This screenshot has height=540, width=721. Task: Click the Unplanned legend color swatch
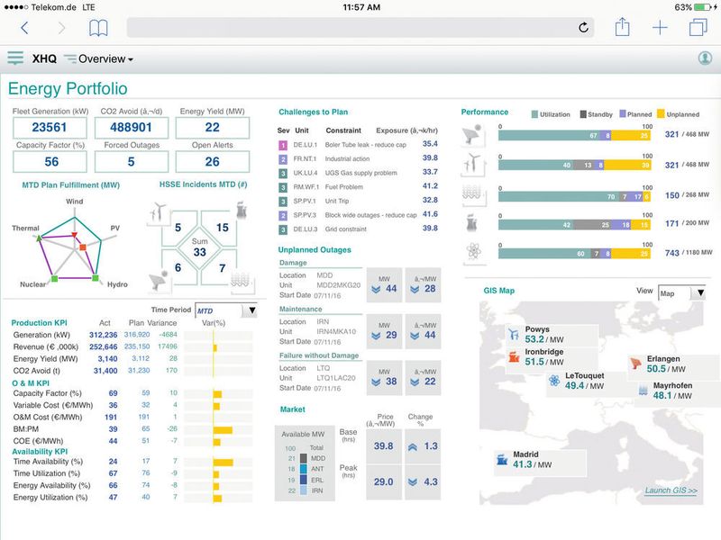(661, 114)
